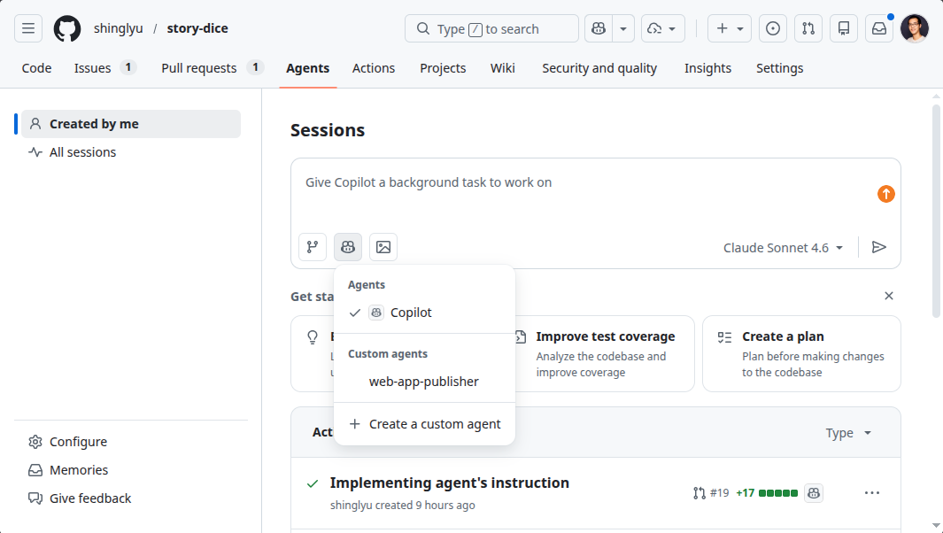Dismiss the Get started suggestions

[x=889, y=296]
